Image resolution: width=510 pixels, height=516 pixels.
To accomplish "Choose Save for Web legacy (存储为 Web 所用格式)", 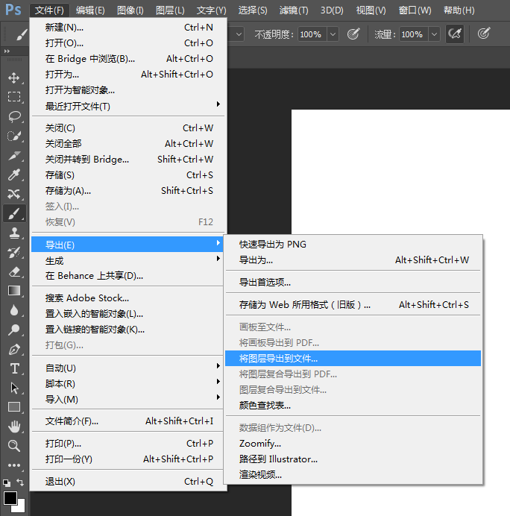I will point(353,305).
